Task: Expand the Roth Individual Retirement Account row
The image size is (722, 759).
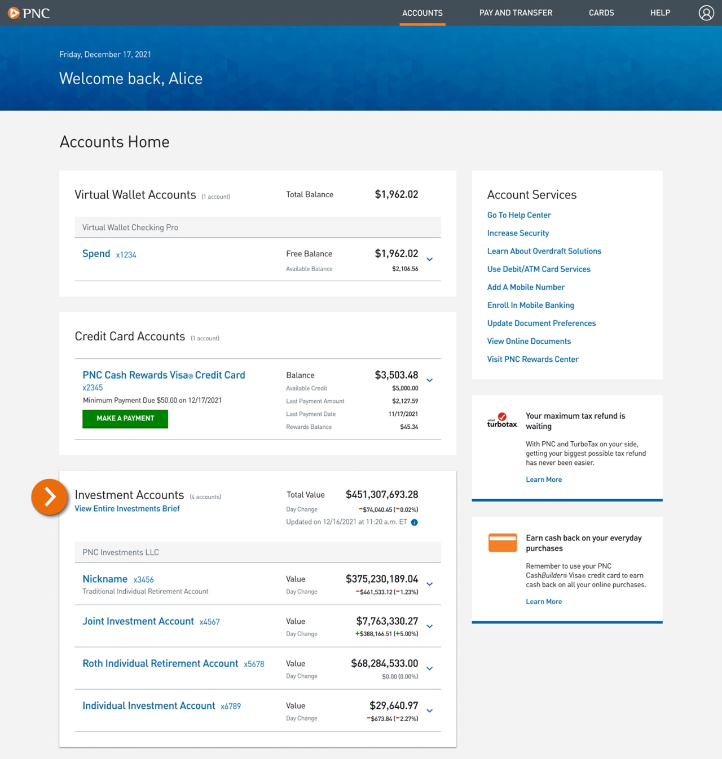Action: (x=429, y=669)
